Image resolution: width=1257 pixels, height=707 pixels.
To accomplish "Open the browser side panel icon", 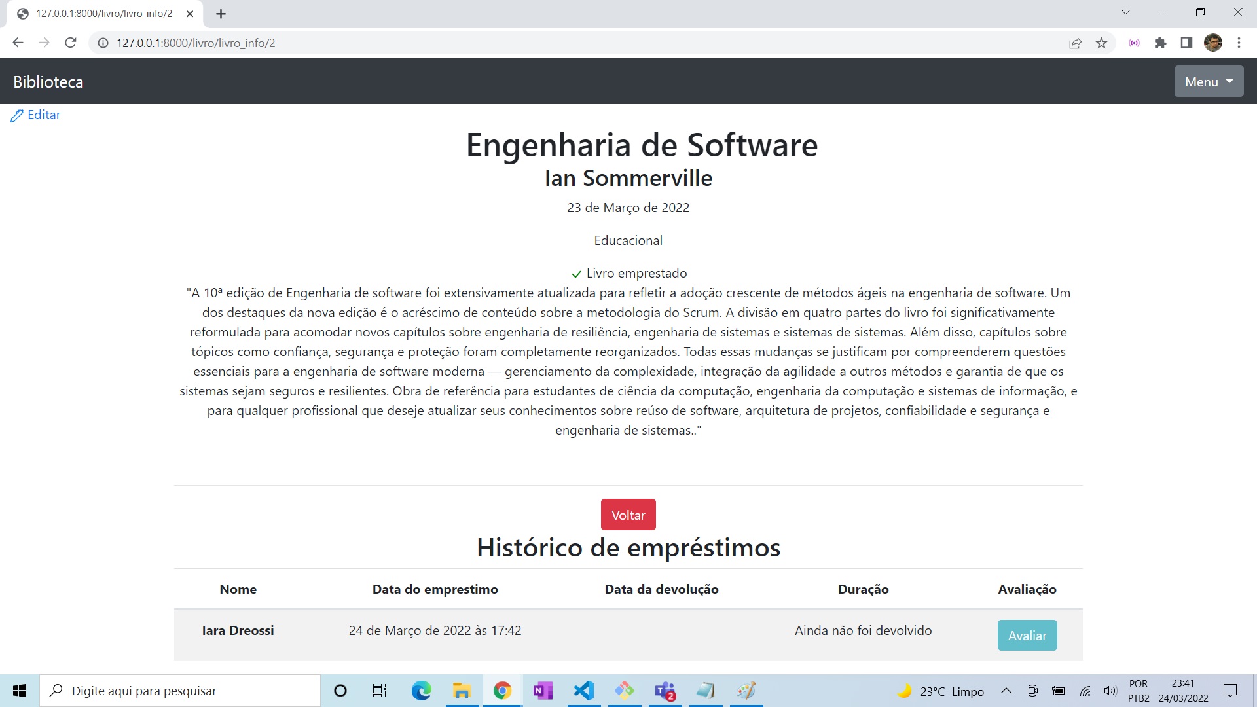I will (1186, 43).
